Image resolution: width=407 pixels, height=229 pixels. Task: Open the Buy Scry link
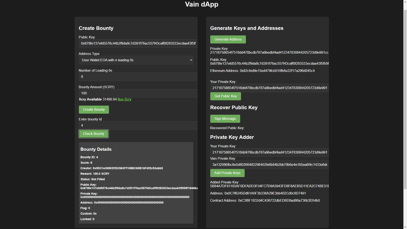(124, 99)
